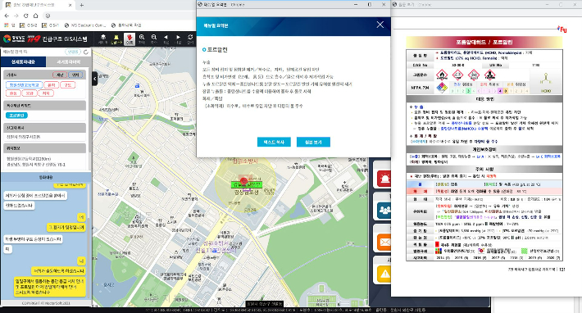Activate the zoom in magnifier tool
The height and width of the screenshot is (313, 582).
[x=142, y=39]
